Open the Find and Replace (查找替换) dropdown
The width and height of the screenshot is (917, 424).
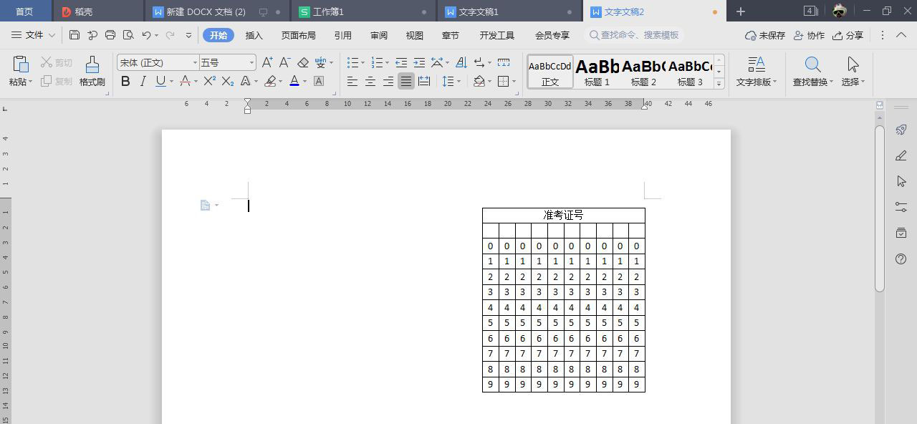[814, 82]
